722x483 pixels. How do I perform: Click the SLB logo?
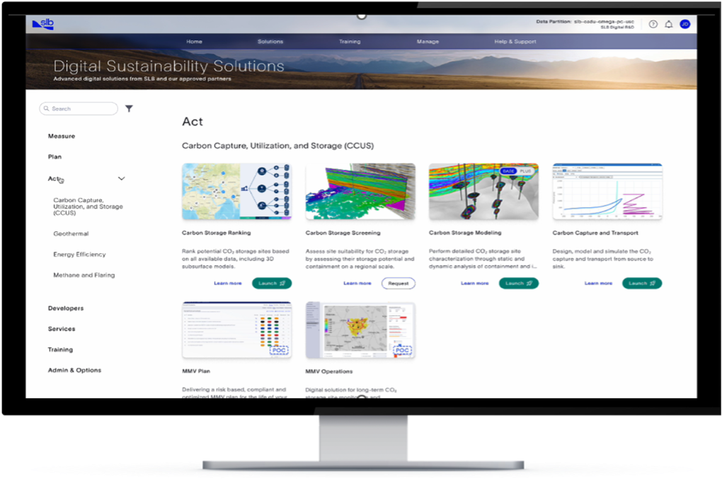[42, 24]
